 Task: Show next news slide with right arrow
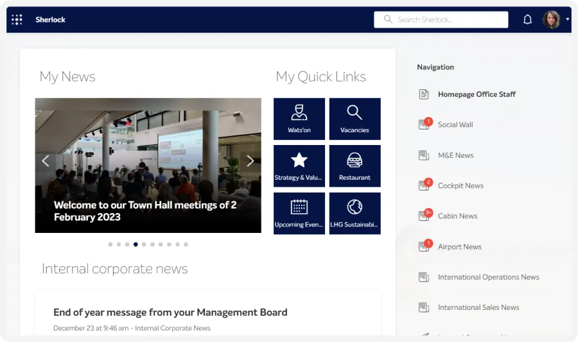pyautogui.click(x=250, y=161)
